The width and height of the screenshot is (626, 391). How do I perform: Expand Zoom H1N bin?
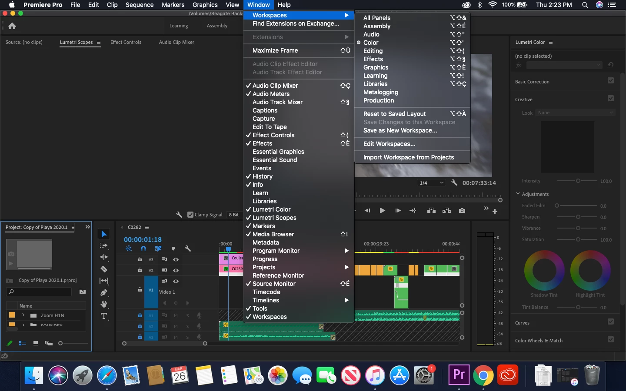tap(23, 315)
